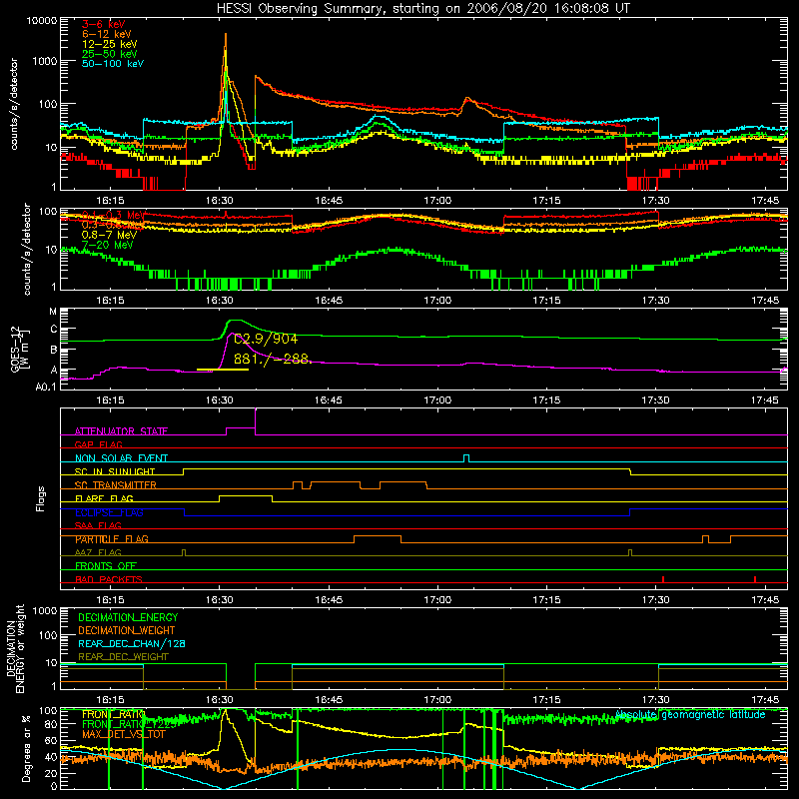Select the FRONTS_OFF flag label

coord(106,566)
